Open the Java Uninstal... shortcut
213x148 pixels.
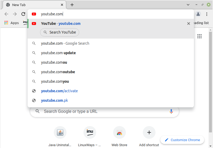pos(60,136)
